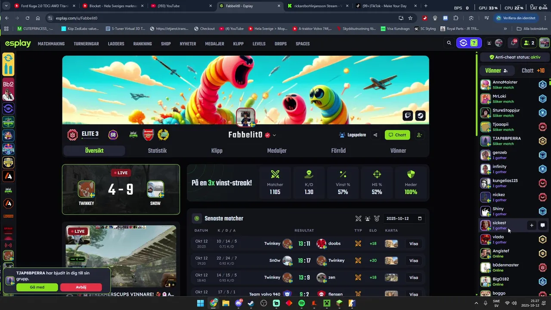Click the esplay logo
The image size is (551, 310).
[18, 43]
